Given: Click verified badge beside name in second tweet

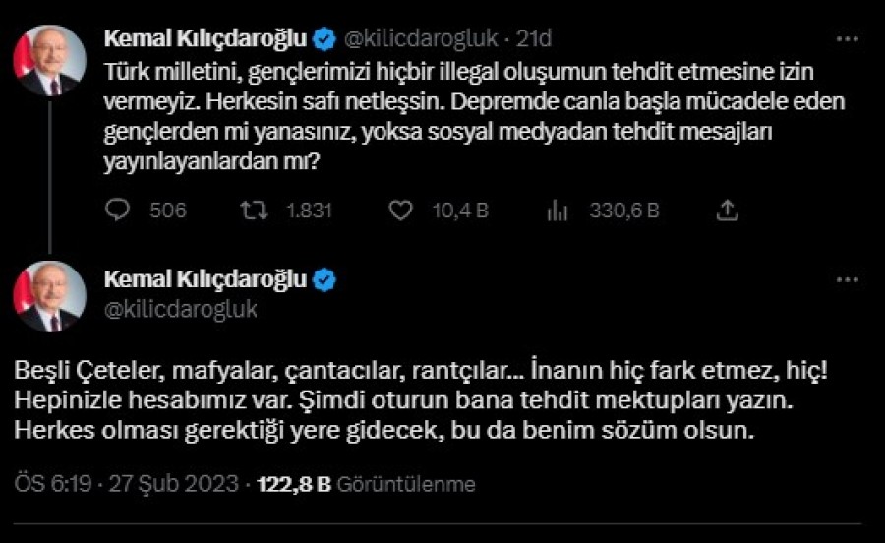Looking at the screenshot, I should coord(324,279).
